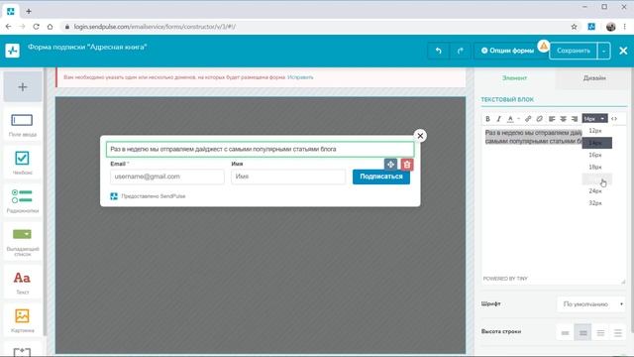This screenshot has width=634, height=357.
Task: Click the SendPulse browser extension icon
Action: (x=591, y=27)
